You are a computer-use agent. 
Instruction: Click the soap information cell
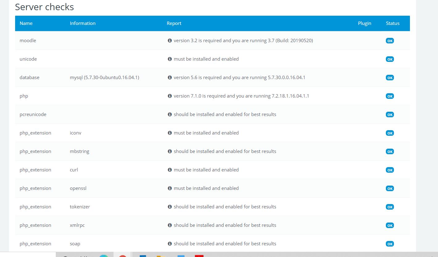75,243
